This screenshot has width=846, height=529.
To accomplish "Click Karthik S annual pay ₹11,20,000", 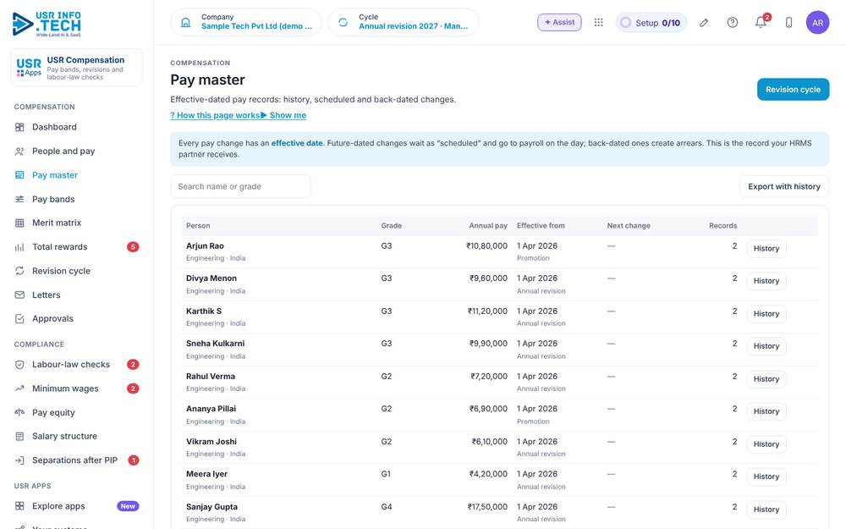I will pos(487,311).
